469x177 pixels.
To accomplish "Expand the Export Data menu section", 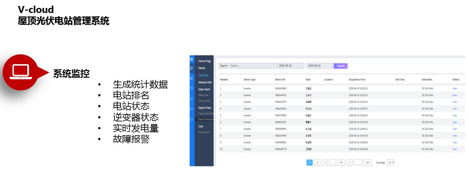I will point(205,108).
